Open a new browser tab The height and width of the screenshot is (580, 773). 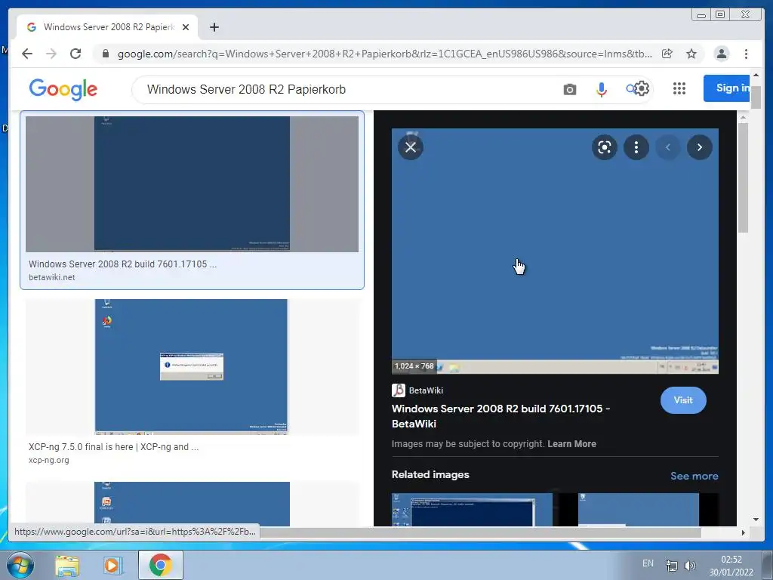coord(214,27)
